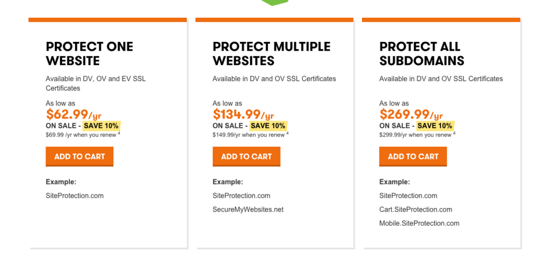The width and height of the screenshot is (535, 255).
Task: Click Save 10% badge under $134.99 price
Action: pyautogui.click(x=268, y=126)
